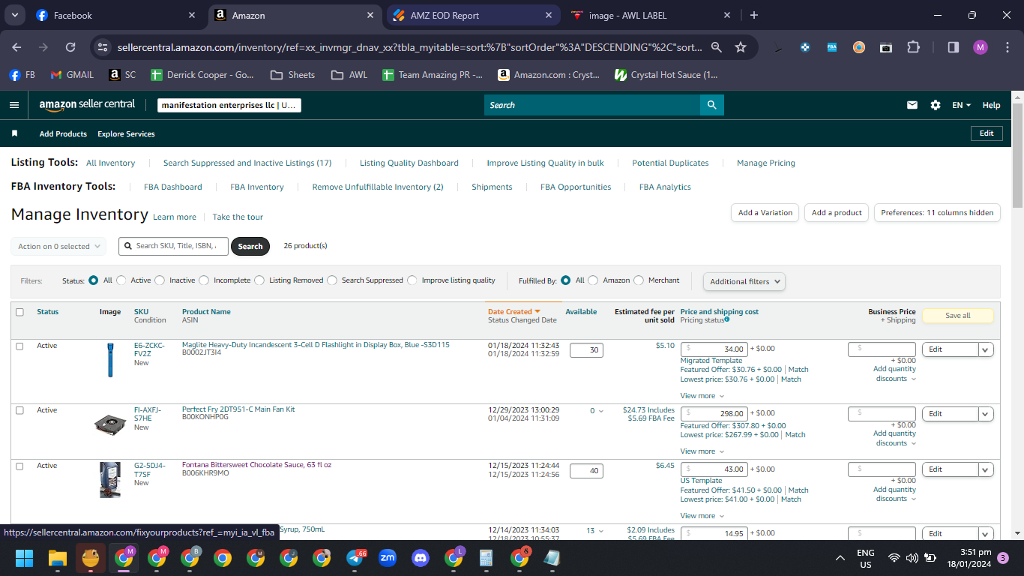Bookmark this page with the star icon
Image resolution: width=1024 pixels, height=576 pixels.
pyautogui.click(x=741, y=47)
